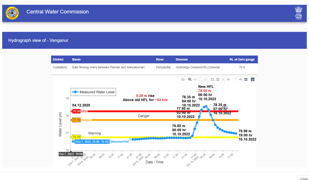Toggle spike lines on the chart
This screenshot has width=309, height=180.
click(x=235, y=79)
